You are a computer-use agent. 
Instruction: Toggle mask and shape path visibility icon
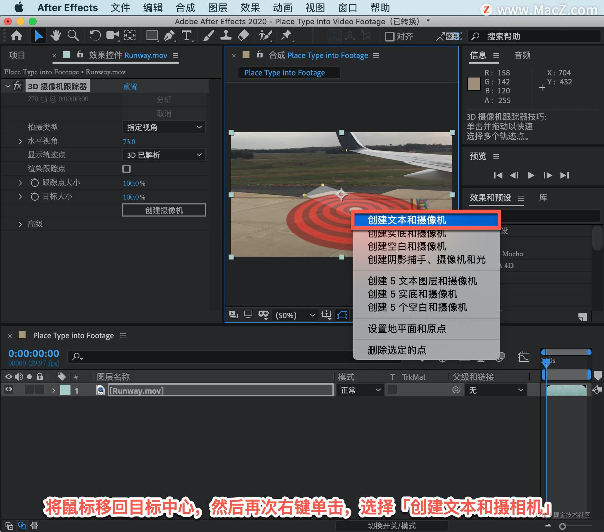342,315
